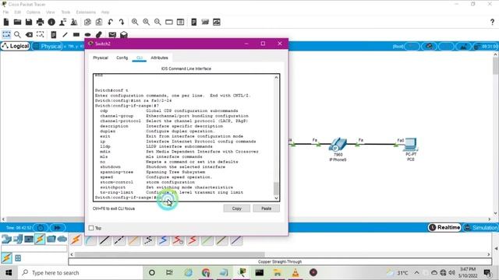Select IP Phone0 device on canvas
Screen dimensions: 499x280
[338, 145]
